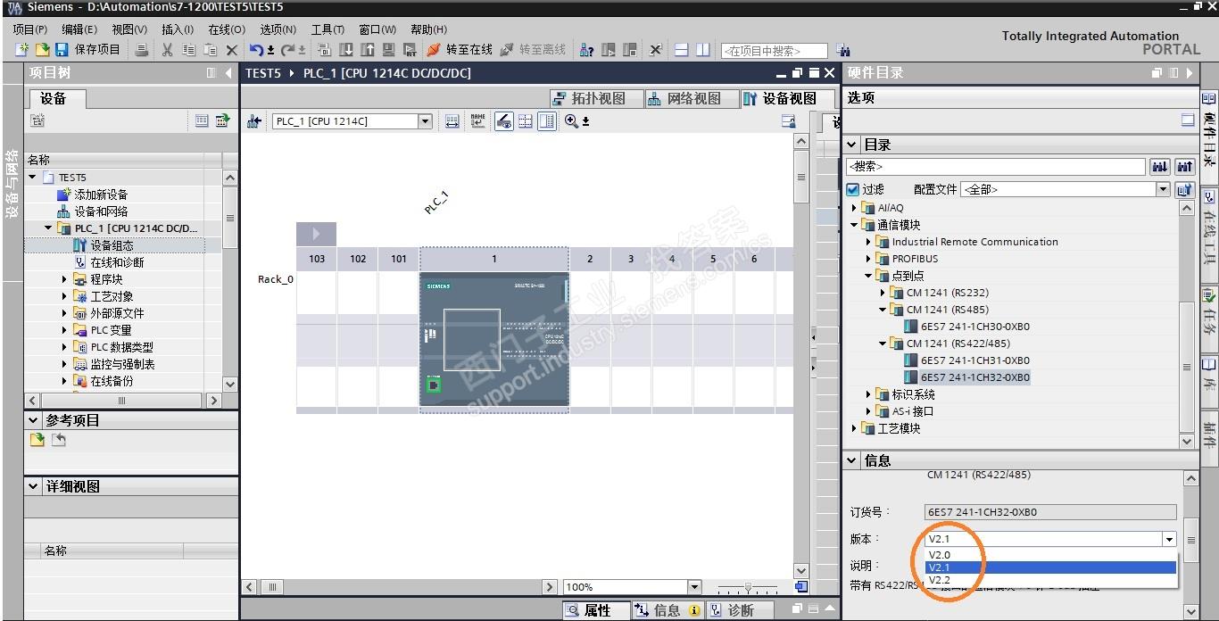Expand the 程序块 tree node
This screenshot has width=1219, height=621.
point(64,279)
